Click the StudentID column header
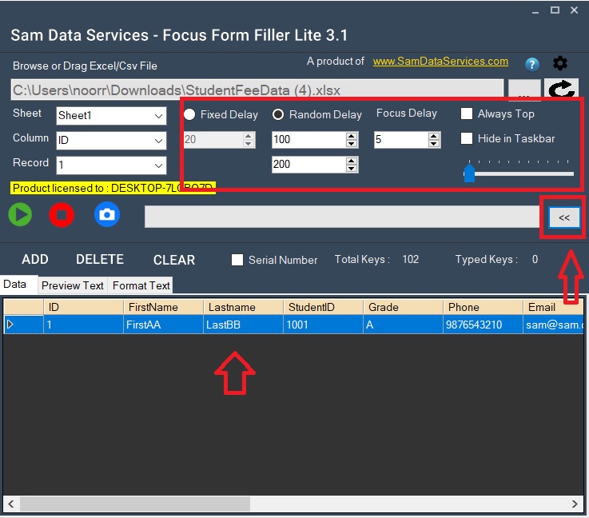Image resolution: width=589 pixels, height=518 pixels. click(324, 307)
